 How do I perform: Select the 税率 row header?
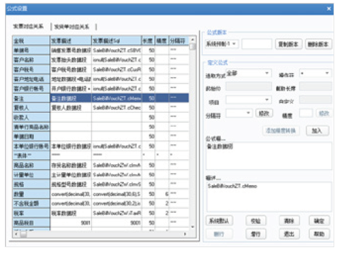[31, 213]
